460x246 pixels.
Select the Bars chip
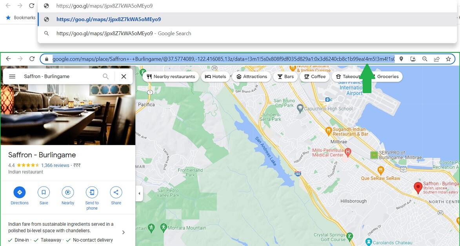pos(285,77)
